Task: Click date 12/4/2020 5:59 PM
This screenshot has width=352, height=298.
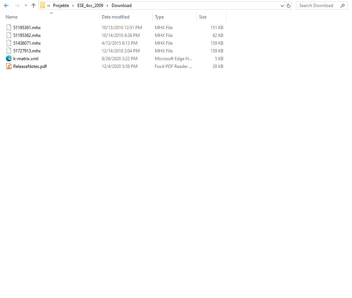Action: point(119,66)
